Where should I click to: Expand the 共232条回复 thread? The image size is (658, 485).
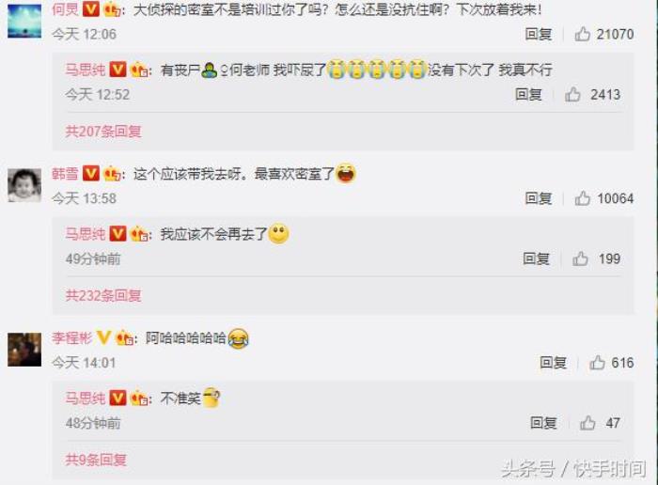[x=103, y=295]
